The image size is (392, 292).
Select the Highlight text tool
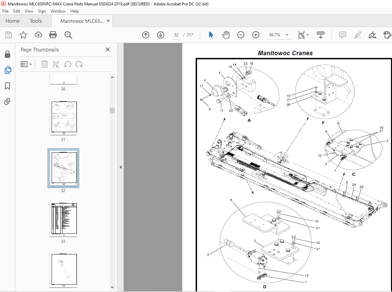pos(357,35)
